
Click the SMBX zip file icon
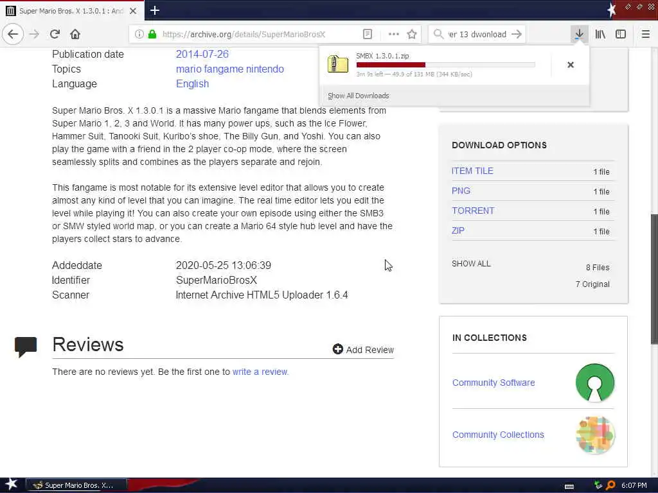(338, 65)
